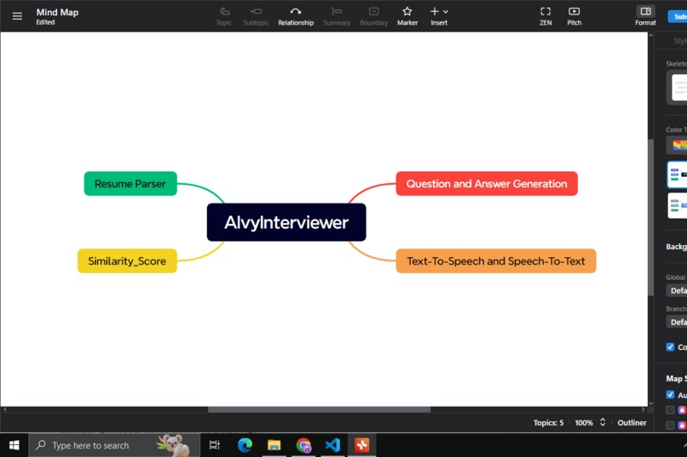Click the vertical canvas scrollbar thumb
687x457 pixels.
[650, 217]
